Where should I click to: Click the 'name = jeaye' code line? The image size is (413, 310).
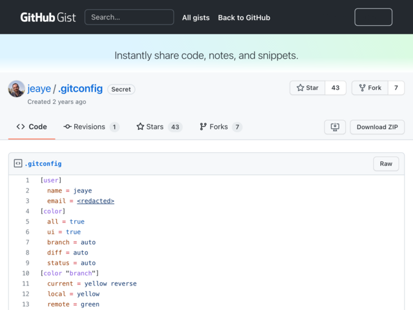(70, 191)
